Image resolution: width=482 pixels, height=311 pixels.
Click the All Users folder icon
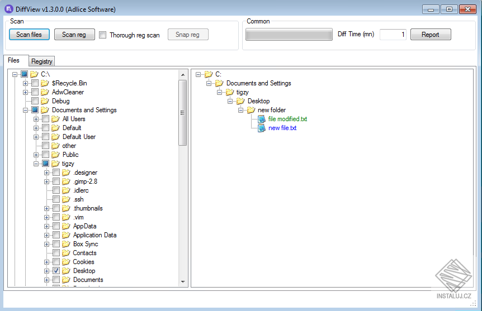coord(55,119)
